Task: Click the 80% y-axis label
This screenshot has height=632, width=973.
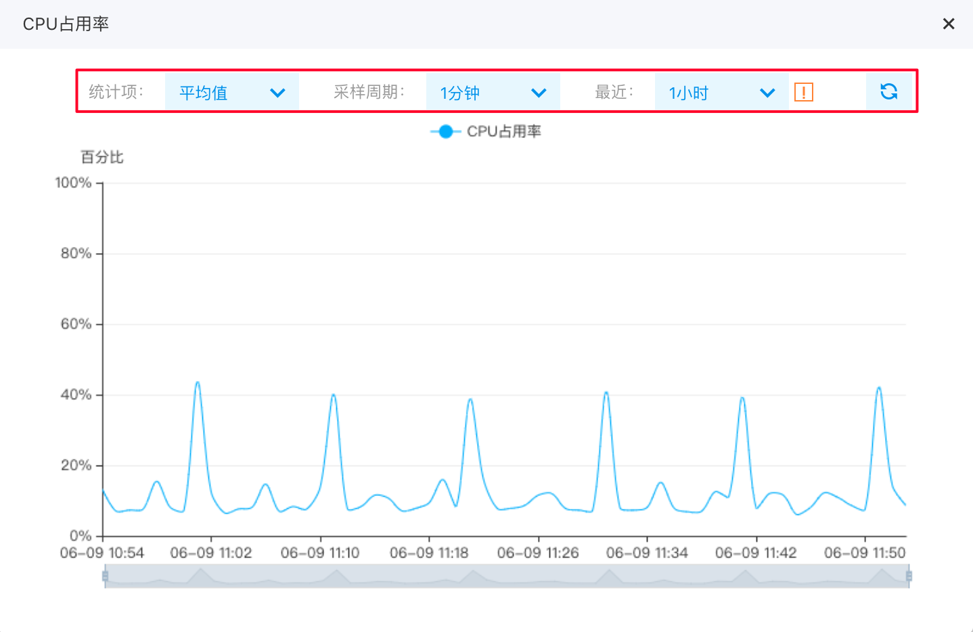Action: coord(76,253)
